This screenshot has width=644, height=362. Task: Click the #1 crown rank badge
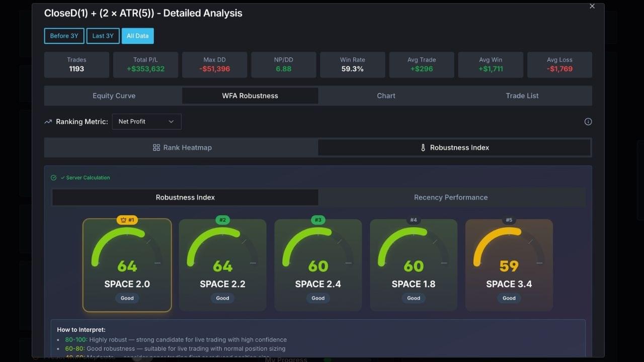click(127, 220)
